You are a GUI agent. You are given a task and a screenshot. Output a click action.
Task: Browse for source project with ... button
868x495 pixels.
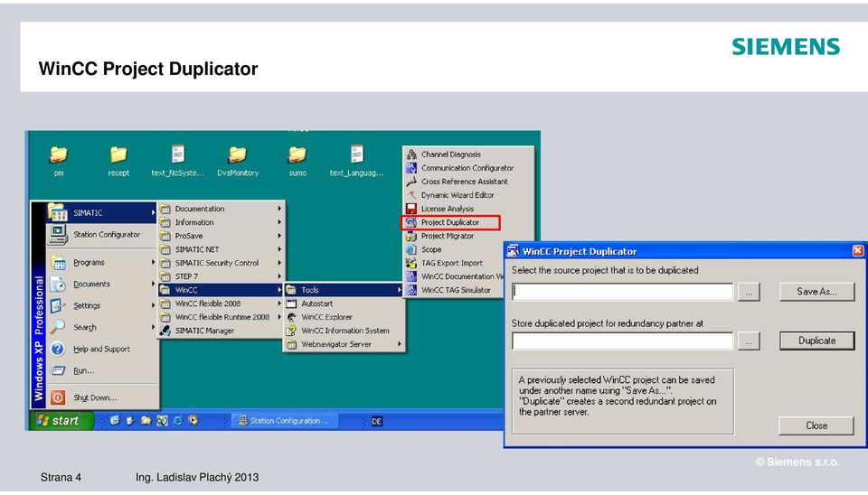[x=749, y=292]
